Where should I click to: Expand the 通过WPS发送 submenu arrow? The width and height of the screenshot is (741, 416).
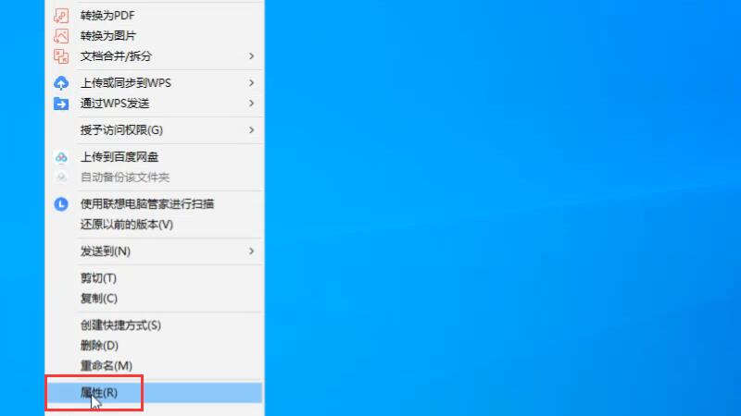click(251, 103)
